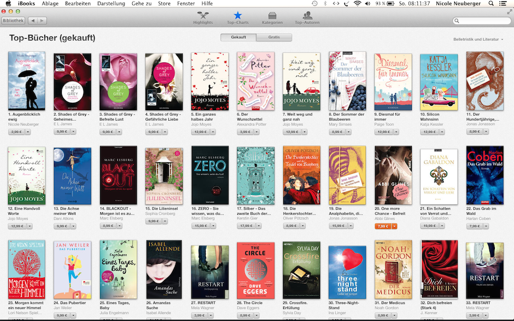Open the Store menu
This screenshot has width=514, height=321.
tap(164, 3)
